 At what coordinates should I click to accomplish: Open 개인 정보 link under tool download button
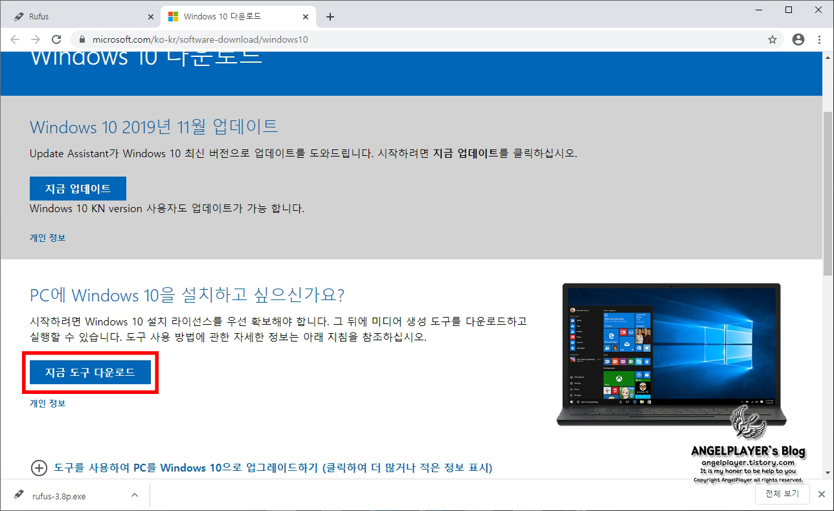coord(47,403)
